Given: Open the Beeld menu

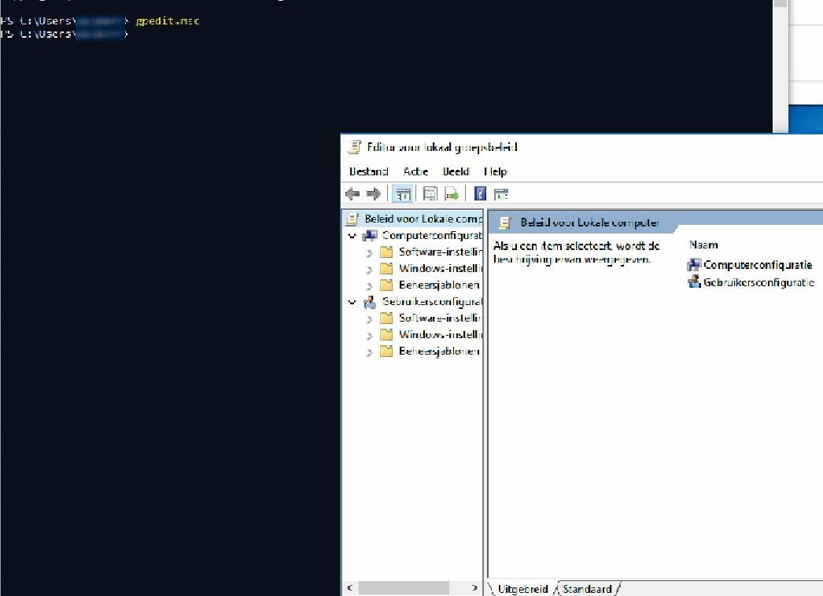Looking at the screenshot, I should point(456,171).
